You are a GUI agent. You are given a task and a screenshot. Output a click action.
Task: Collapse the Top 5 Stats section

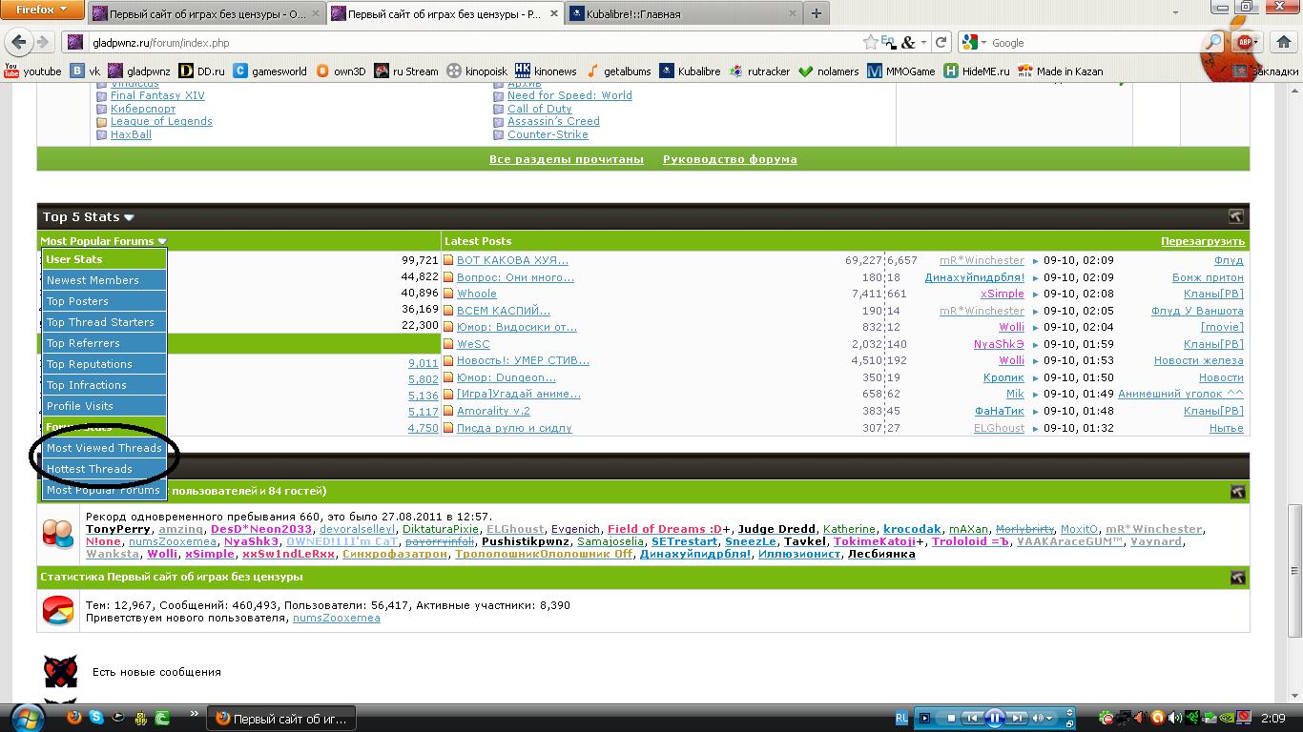(x=1235, y=217)
